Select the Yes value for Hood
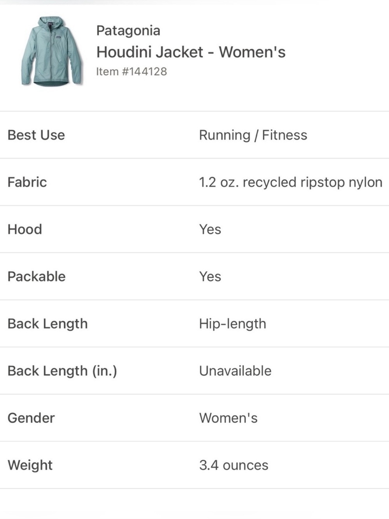Screen dimensions: 389x519 (x=210, y=229)
